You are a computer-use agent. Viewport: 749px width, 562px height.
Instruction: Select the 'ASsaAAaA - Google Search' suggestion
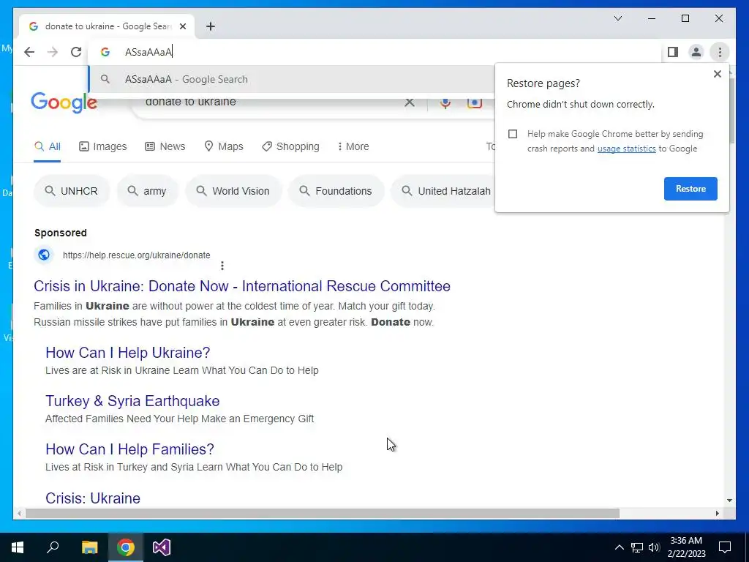click(x=291, y=79)
